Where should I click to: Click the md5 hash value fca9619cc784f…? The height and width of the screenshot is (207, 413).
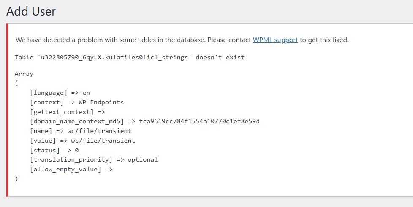click(x=199, y=121)
